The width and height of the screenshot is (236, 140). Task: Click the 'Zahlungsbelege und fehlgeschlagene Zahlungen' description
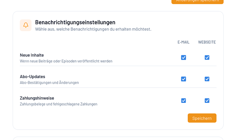click(58, 104)
